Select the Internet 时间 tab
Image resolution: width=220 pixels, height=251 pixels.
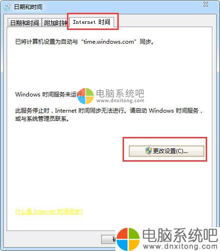coord(92,22)
